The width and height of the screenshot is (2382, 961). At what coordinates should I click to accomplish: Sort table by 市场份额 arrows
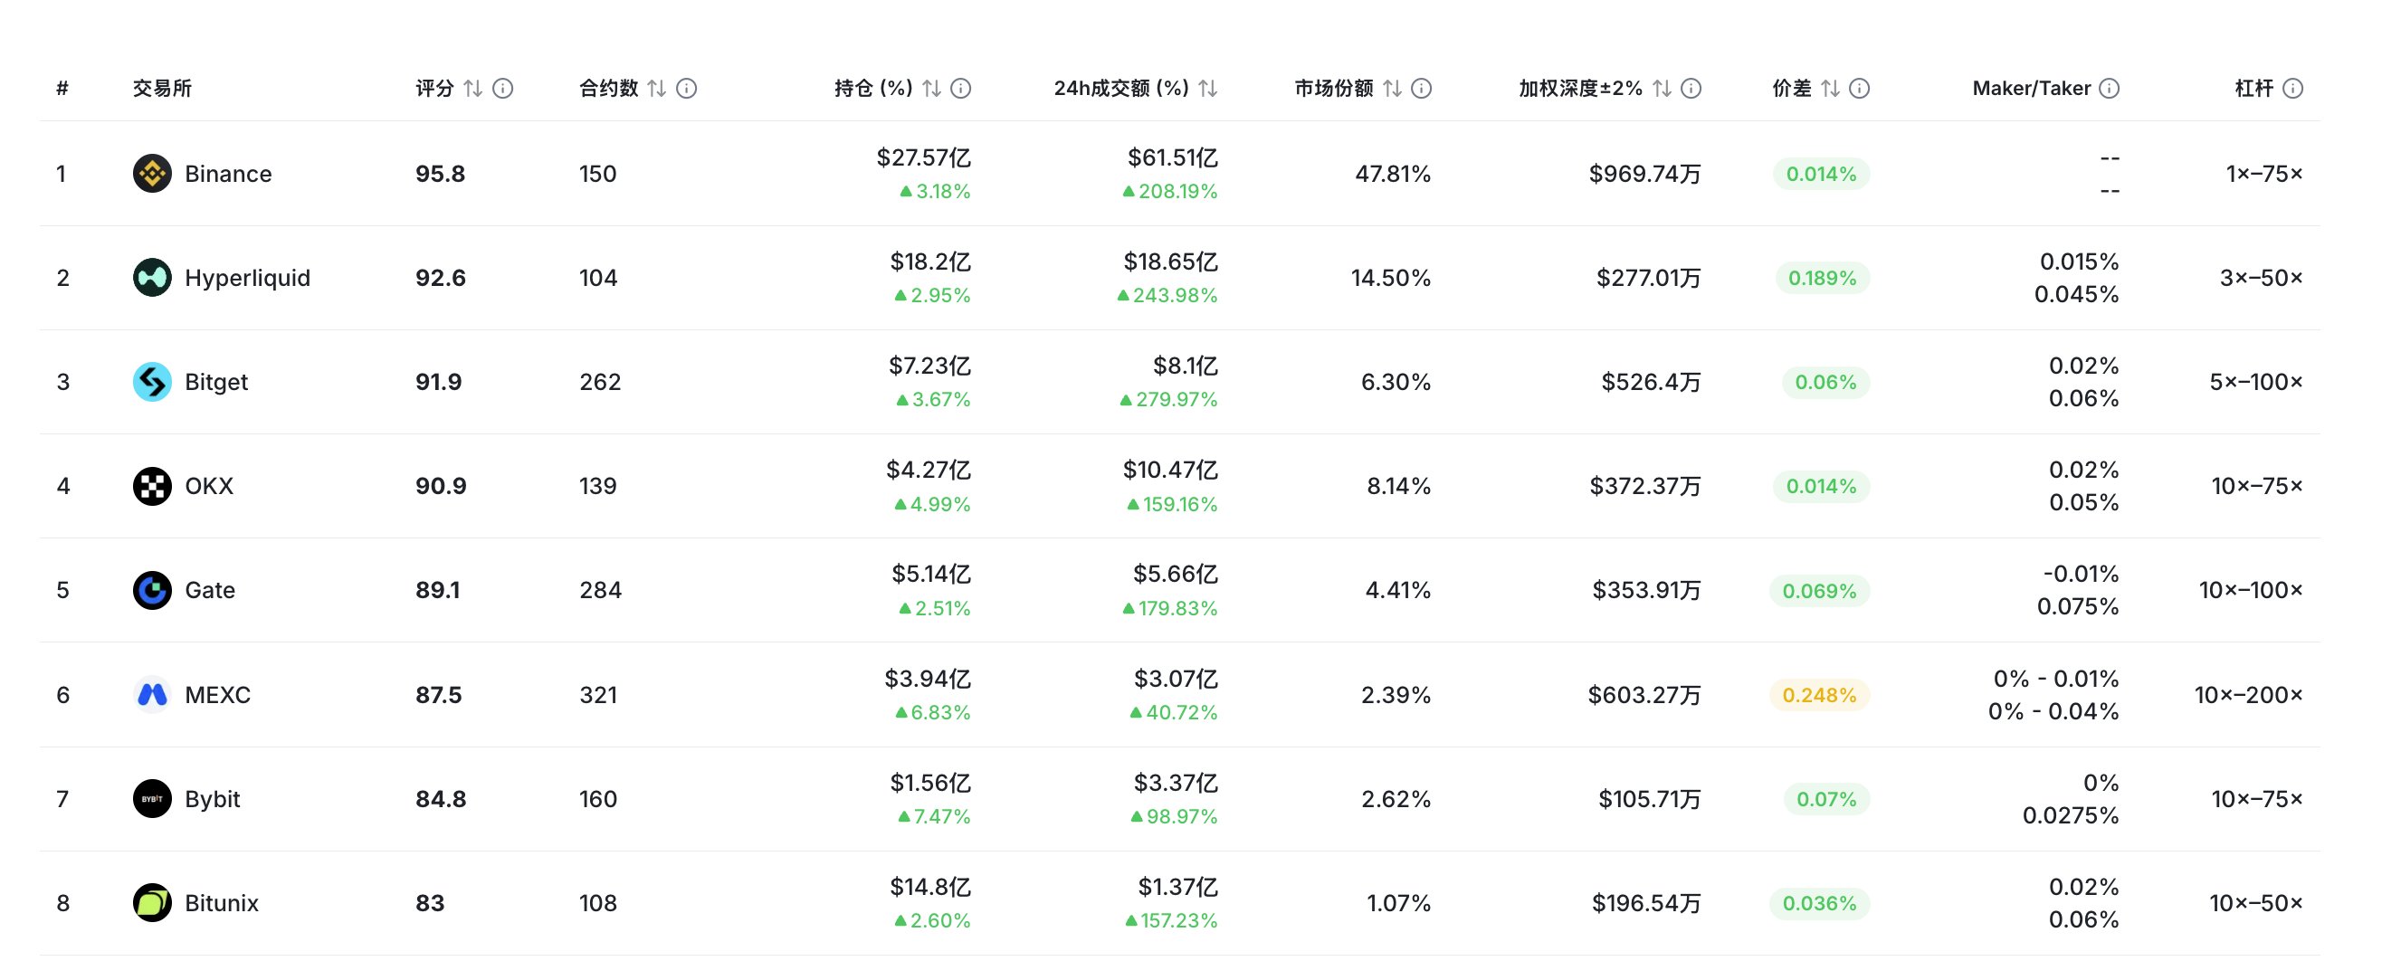click(x=1392, y=88)
